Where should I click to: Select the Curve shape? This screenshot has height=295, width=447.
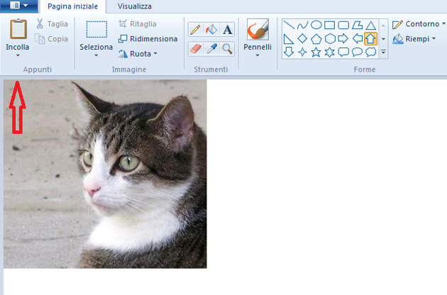click(302, 25)
